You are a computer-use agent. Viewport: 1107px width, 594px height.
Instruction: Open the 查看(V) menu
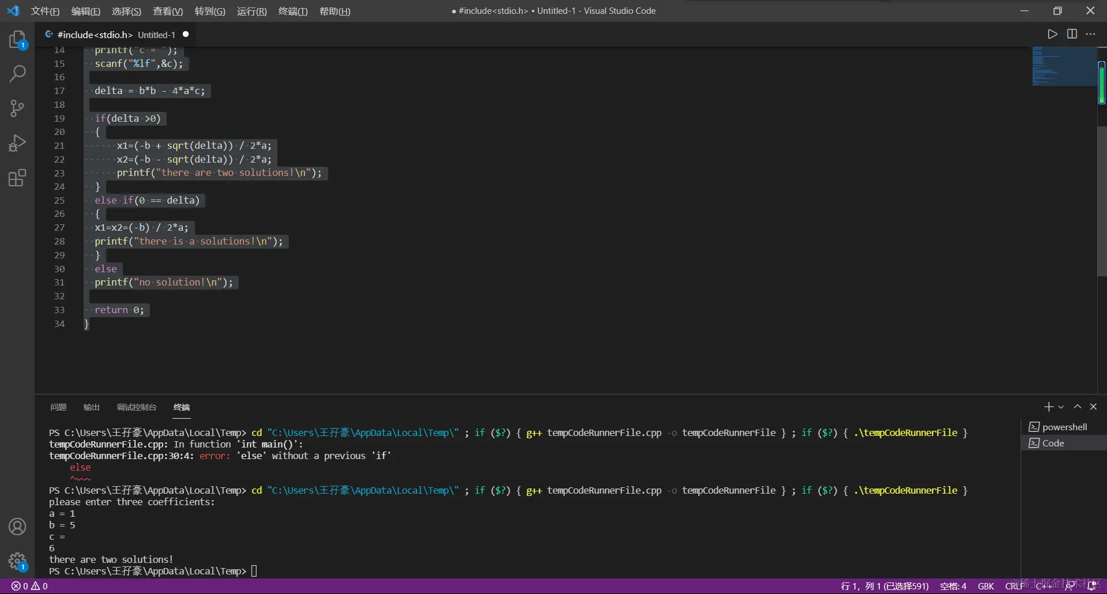pos(168,11)
